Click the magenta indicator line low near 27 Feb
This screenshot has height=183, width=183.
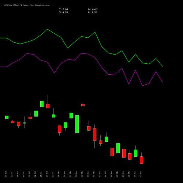[x=54, y=73]
